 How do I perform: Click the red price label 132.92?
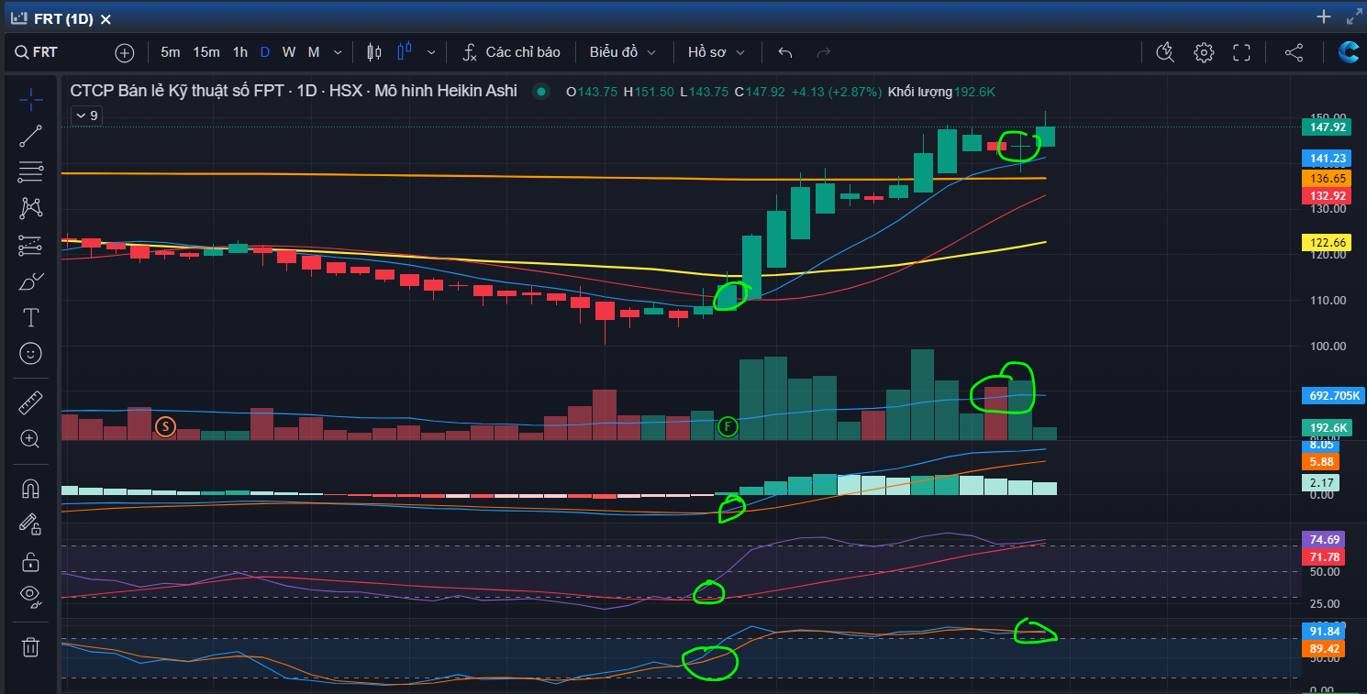[x=1328, y=196]
